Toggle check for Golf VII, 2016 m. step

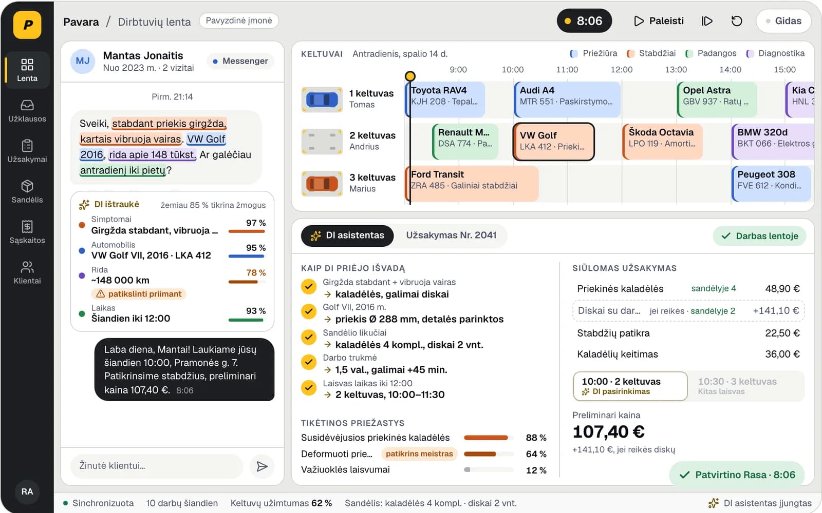coord(309,311)
